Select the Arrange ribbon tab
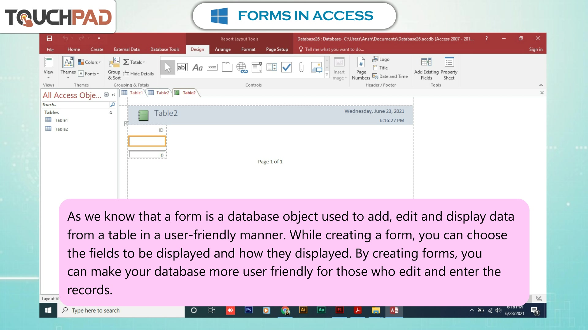This screenshot has height=330, width=588. [x=223, y=49]
